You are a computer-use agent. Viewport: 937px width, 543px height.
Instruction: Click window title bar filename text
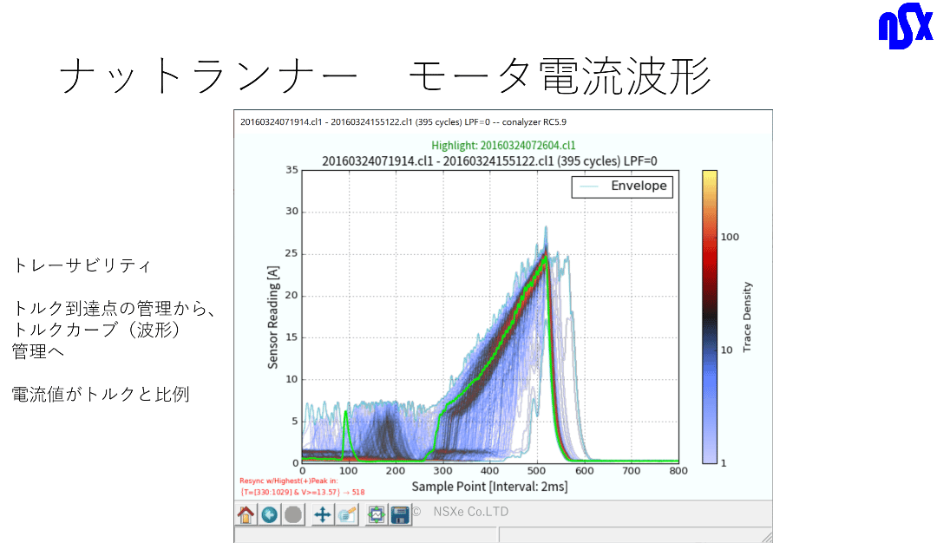pos(403,121)
